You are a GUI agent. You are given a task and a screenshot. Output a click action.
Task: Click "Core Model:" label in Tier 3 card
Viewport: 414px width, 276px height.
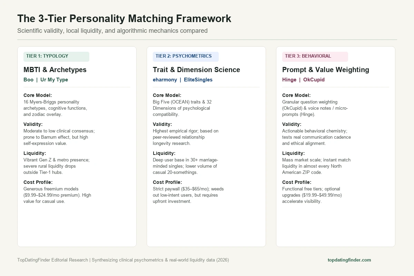pyautogui.click(x=296, y=95)
